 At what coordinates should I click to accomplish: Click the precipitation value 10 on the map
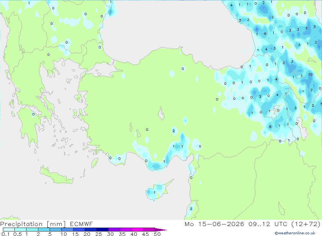click(310, 75)
